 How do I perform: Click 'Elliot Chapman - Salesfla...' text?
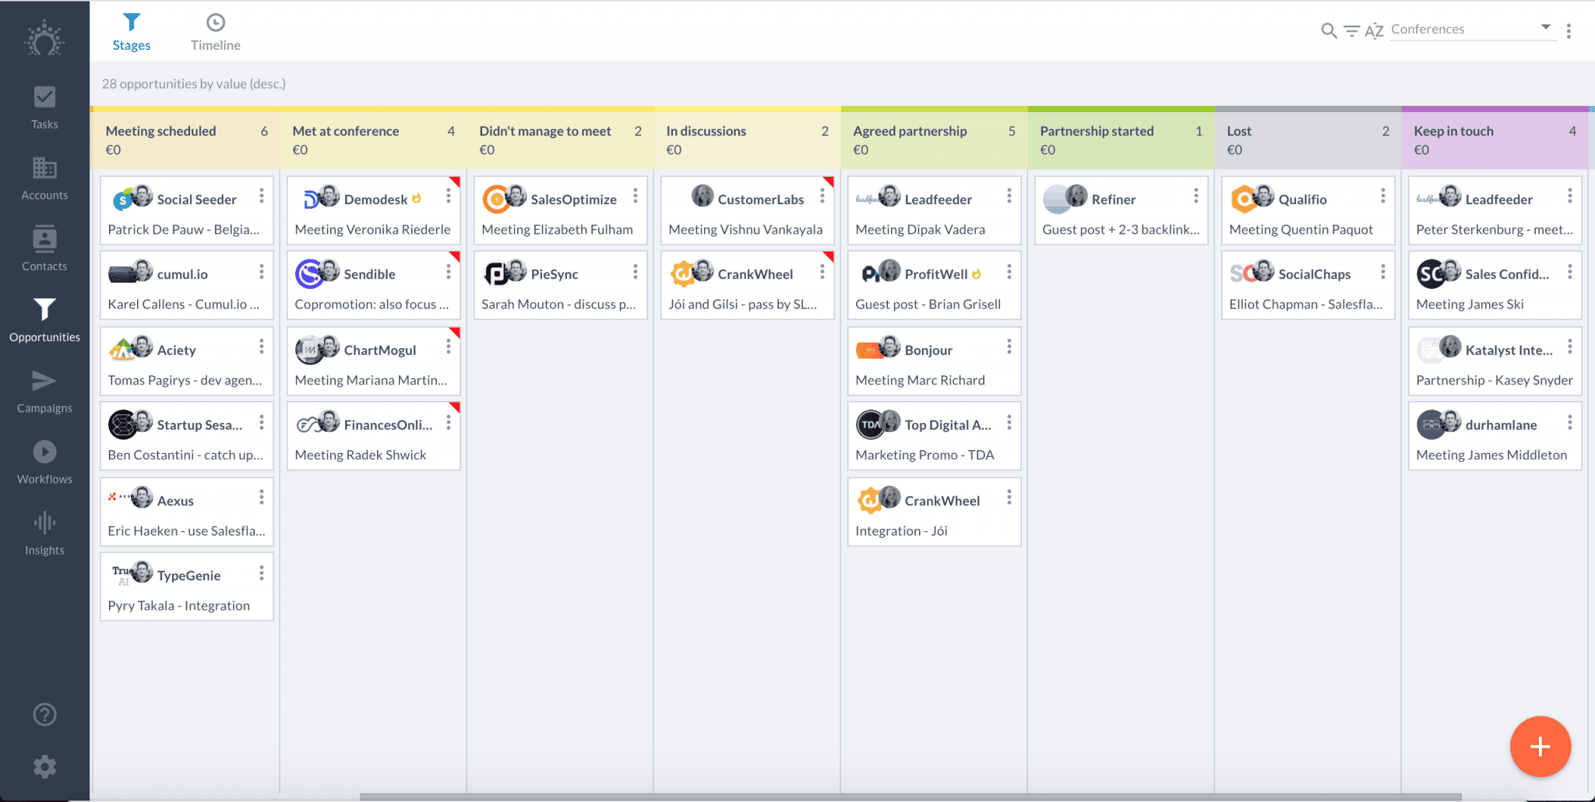1306,304
